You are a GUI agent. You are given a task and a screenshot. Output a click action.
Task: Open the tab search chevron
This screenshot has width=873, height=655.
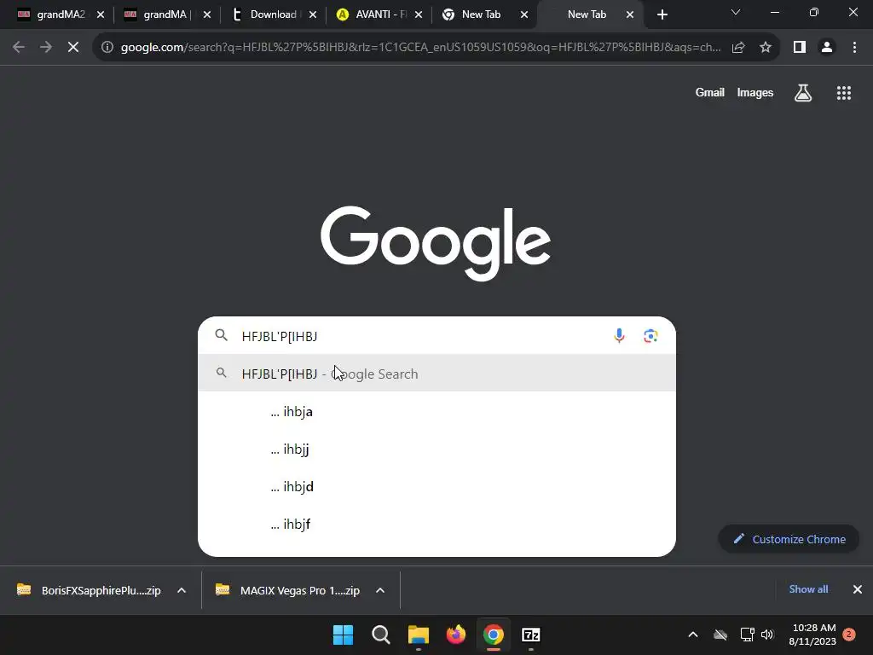pyautogui.click(x=736, y=12)
